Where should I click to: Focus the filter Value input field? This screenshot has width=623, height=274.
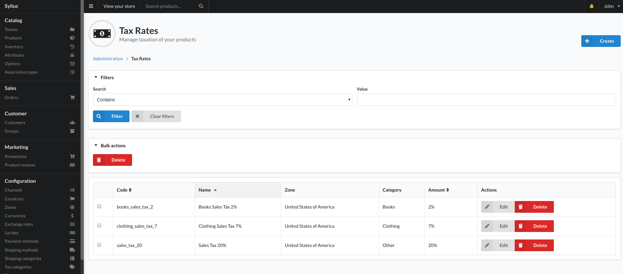486,100
